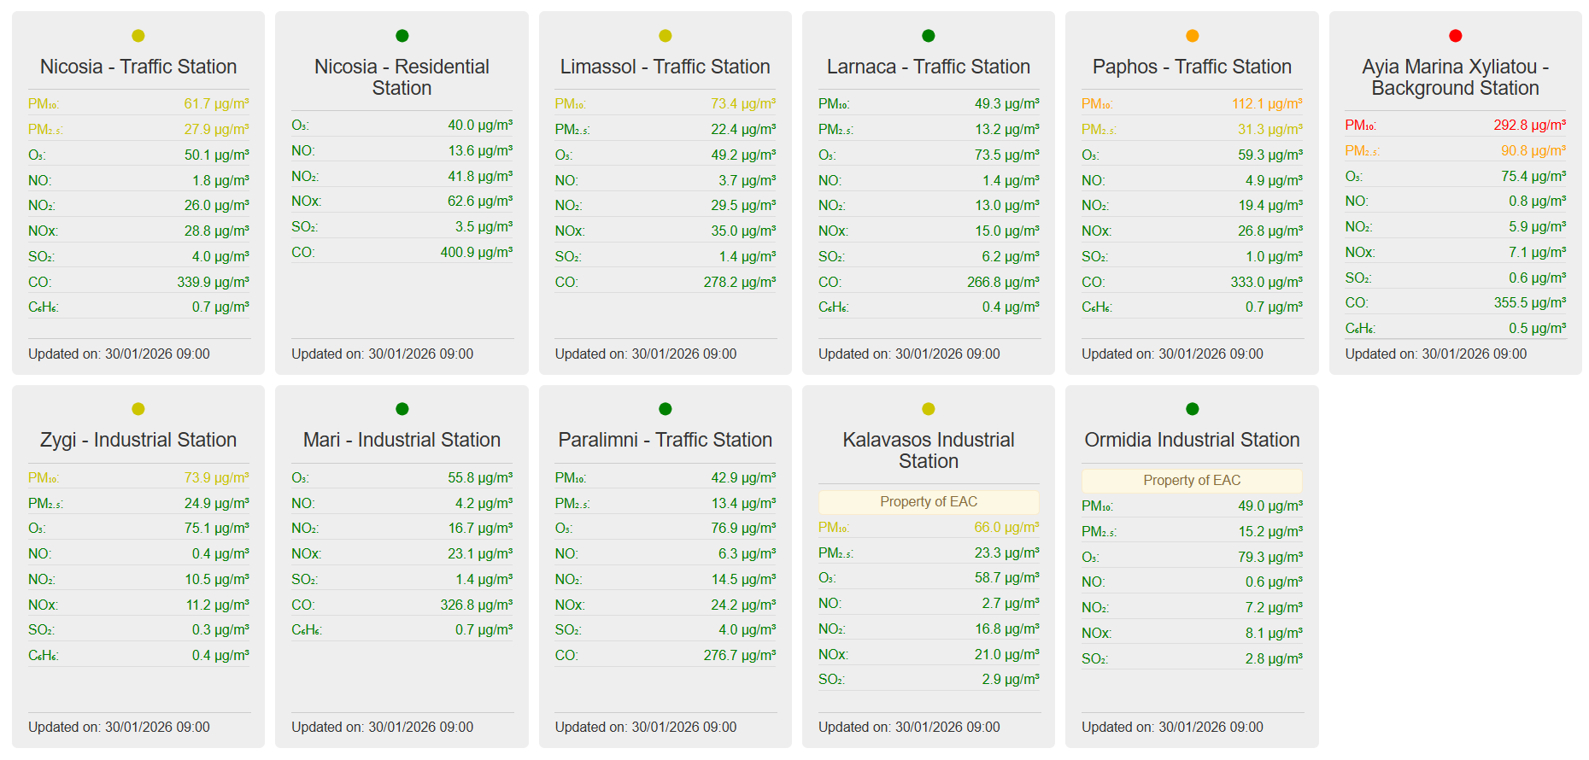Click the green status dot above Ormidia Industrial Station
The height and width of the screenshot is (760, 1589).
click(x=1193, y=409)
